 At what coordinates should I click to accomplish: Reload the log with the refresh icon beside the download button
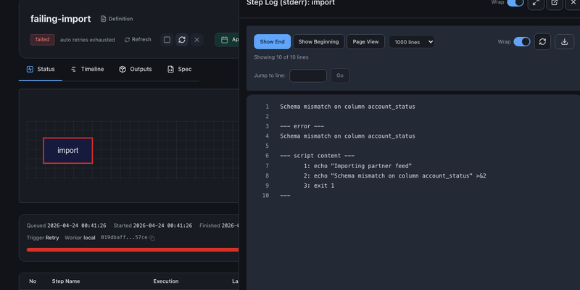coord(542,42)
